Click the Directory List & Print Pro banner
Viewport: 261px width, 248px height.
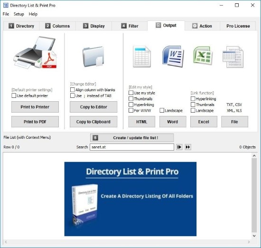[x=130, y=199]
